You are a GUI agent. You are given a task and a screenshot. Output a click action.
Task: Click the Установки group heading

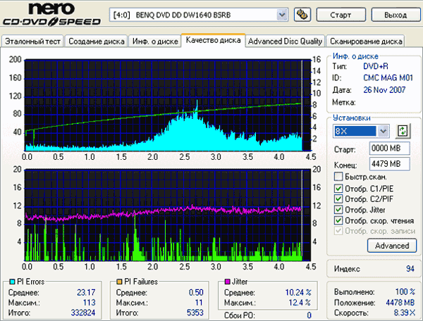pos(352,118)
